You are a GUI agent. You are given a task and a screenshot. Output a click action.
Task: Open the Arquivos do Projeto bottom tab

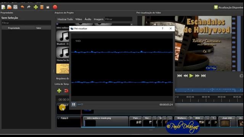click(63, 78)
